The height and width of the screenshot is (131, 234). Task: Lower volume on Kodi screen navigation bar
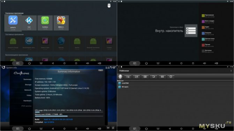88,129
